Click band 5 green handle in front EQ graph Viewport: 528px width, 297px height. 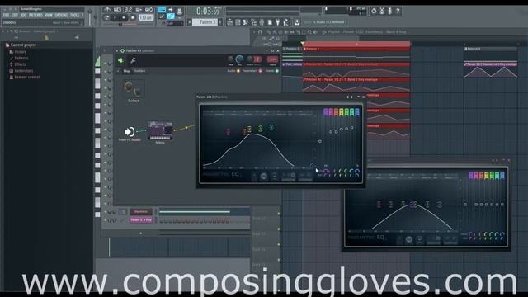click(261, 129)
